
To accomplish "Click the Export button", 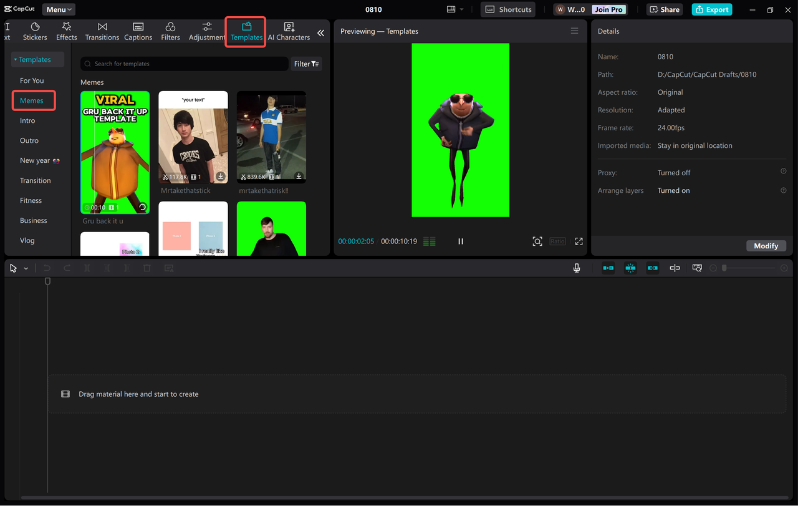I will (x=711, y=9).
